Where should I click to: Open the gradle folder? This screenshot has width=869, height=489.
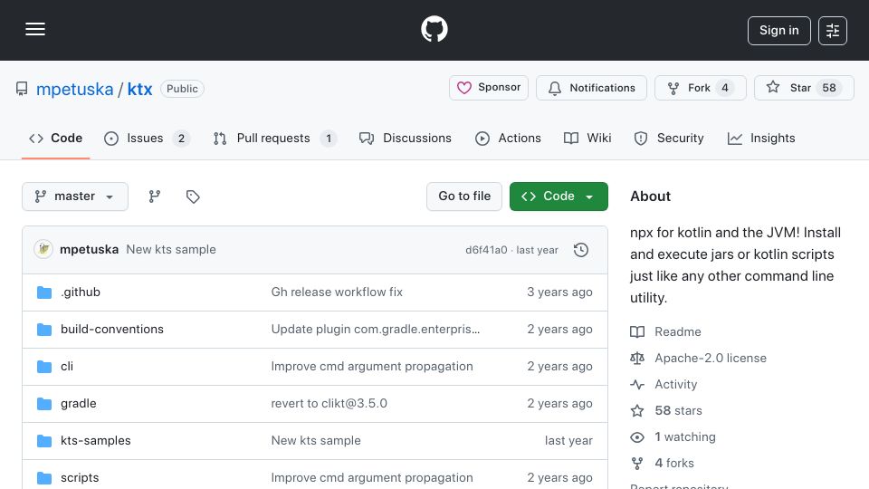tap(79, 404)
